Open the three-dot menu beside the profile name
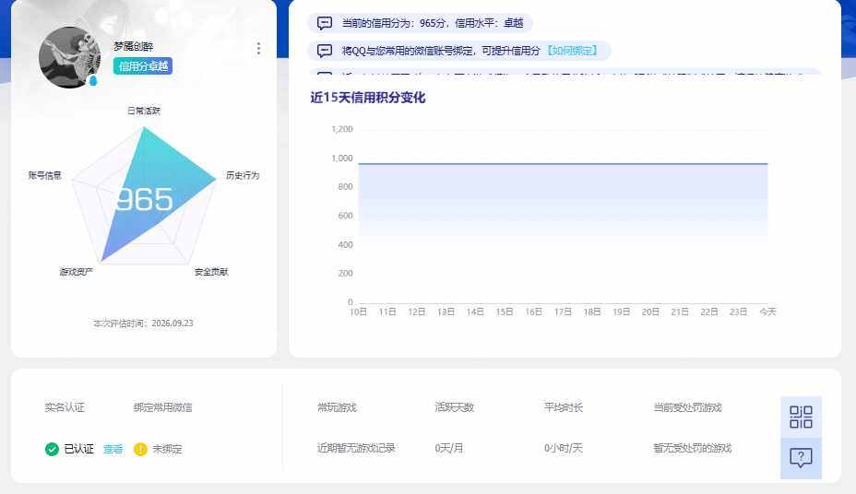Viewport: 856px width, 494px height. coord(258,49)
